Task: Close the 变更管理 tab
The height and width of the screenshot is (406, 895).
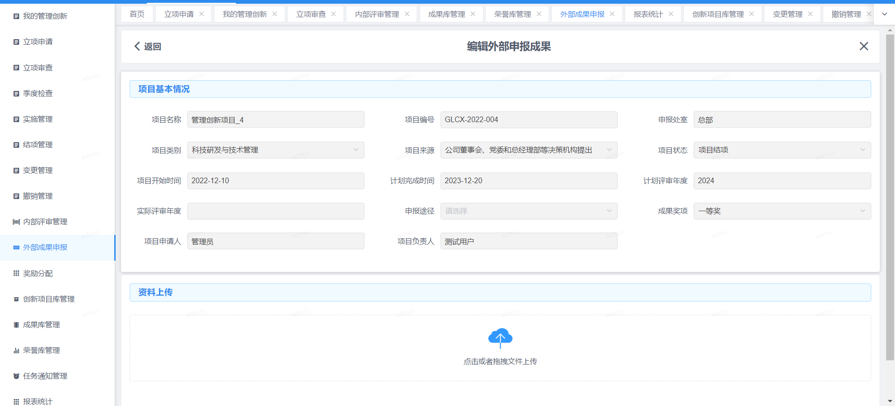Action: (x=810, y=14)
